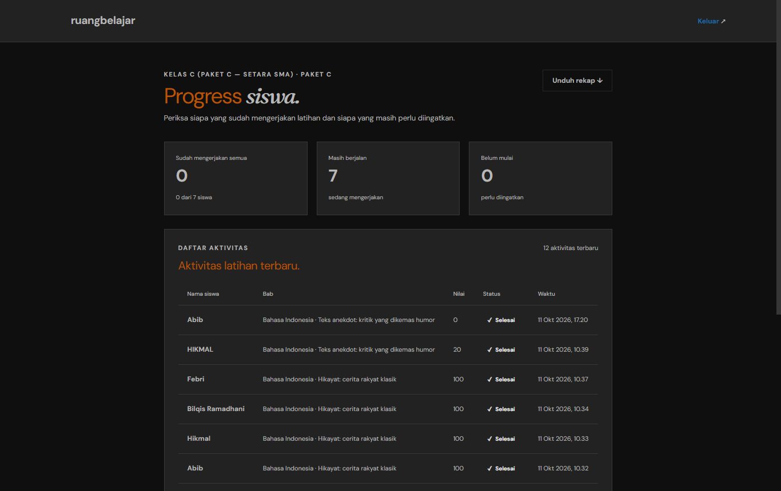
Task: Click the score 20 in the 10.39 row
Action: tap(457, 349)
